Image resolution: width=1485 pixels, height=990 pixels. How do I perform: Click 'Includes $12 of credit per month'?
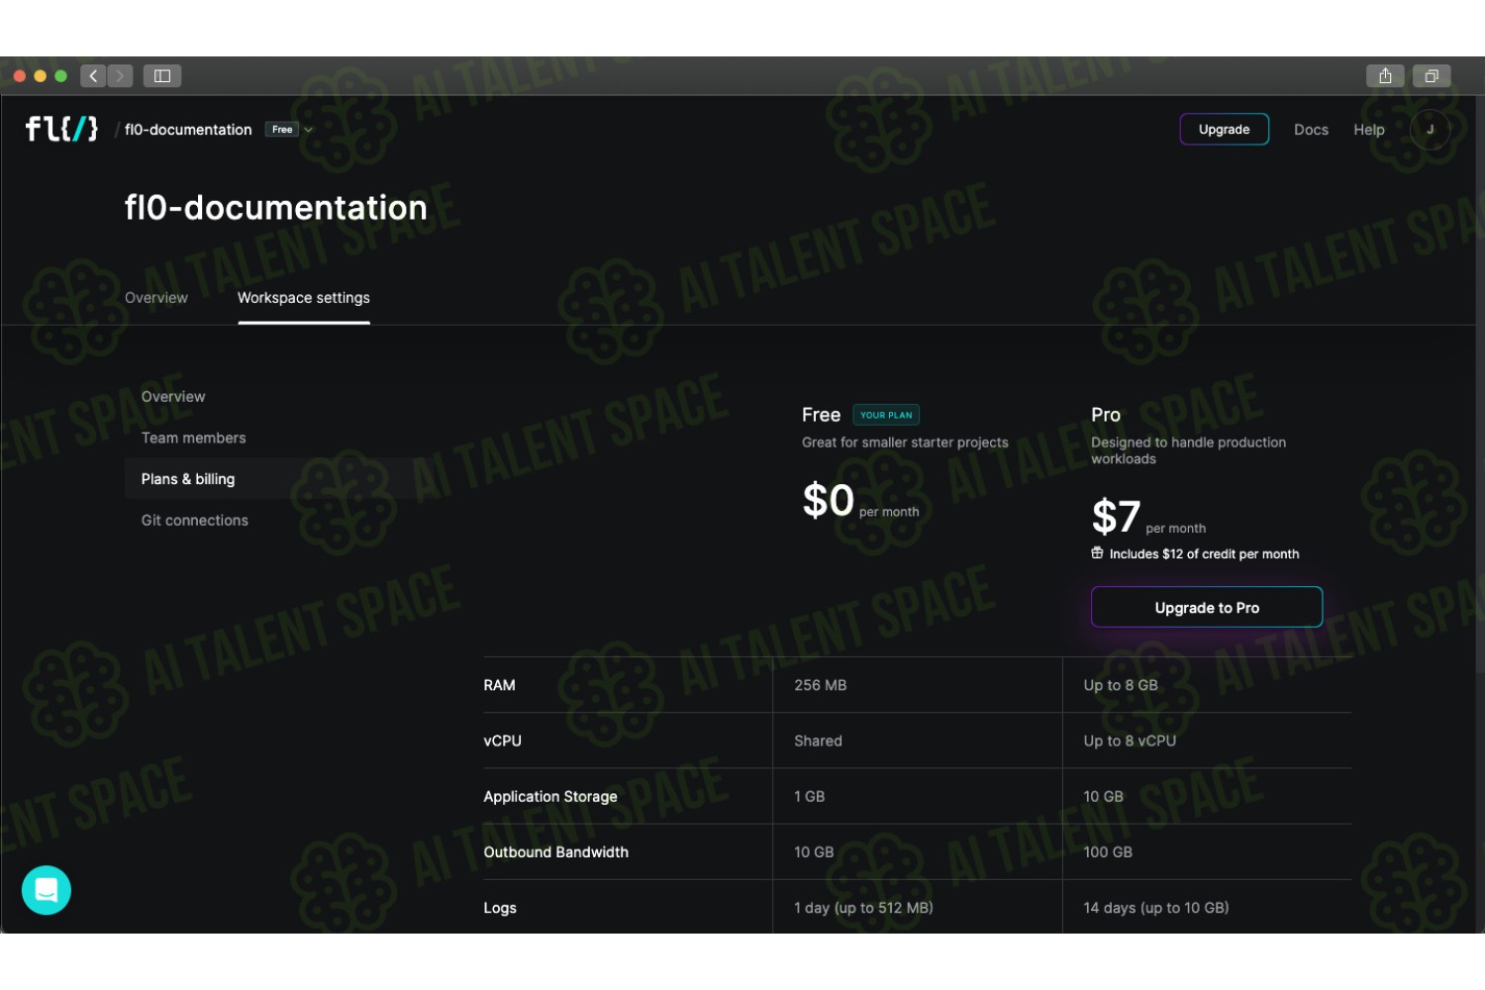[x=1204, y=554]
